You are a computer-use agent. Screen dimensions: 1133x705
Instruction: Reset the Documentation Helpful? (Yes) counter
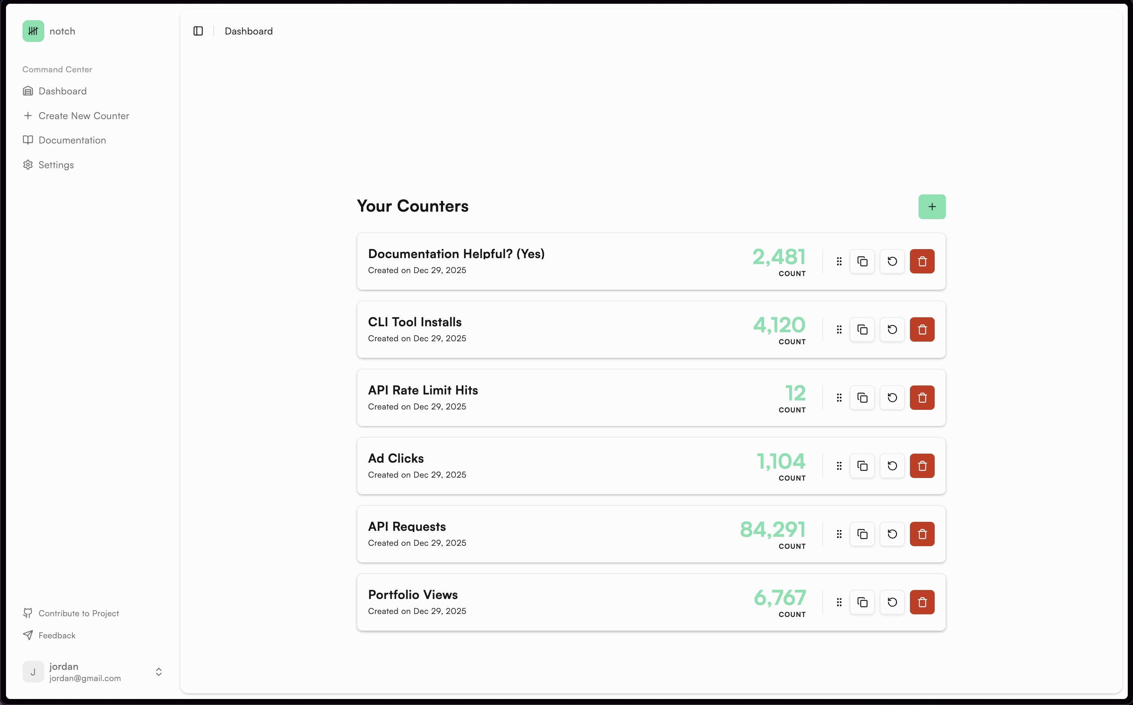point(892,261)
